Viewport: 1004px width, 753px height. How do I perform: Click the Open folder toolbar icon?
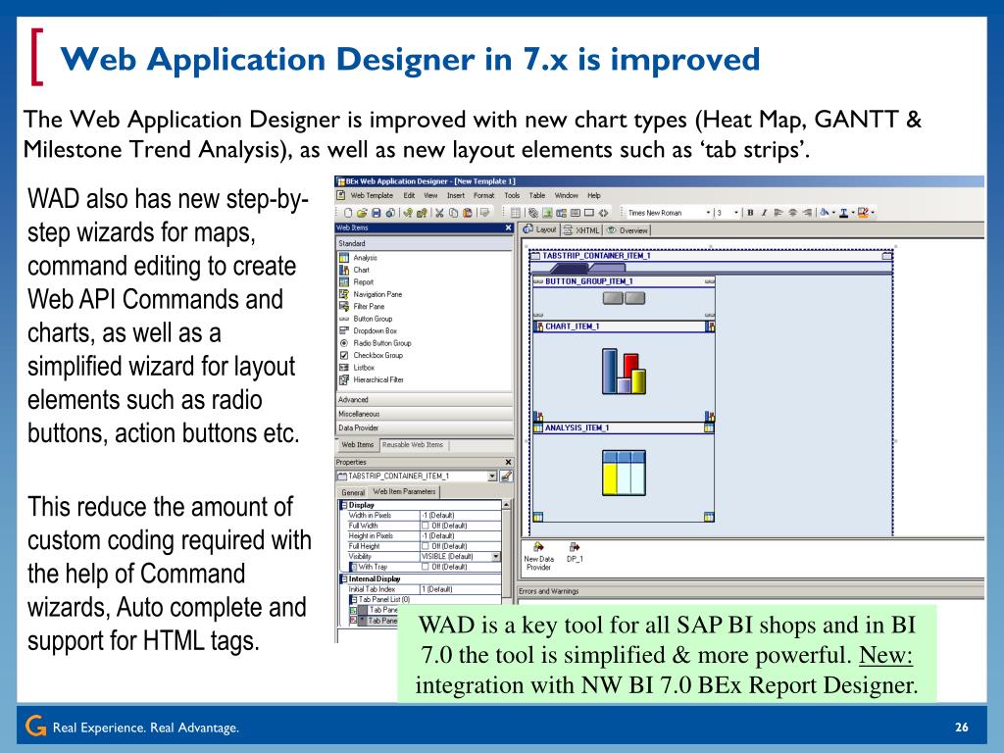click(362, 213)
